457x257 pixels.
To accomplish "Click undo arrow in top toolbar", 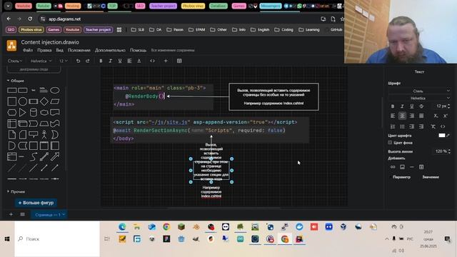I will pyautogui.click(x=78, y=61).
